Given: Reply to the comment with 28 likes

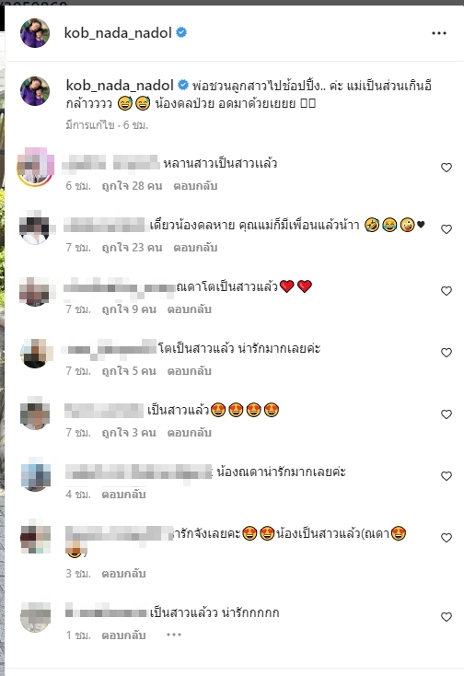Looking at the screenshot, I should [x=195, y=186].
